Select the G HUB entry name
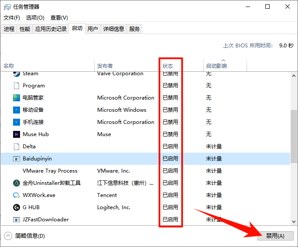This screenshot has width=298, height=247. (31, 207)
